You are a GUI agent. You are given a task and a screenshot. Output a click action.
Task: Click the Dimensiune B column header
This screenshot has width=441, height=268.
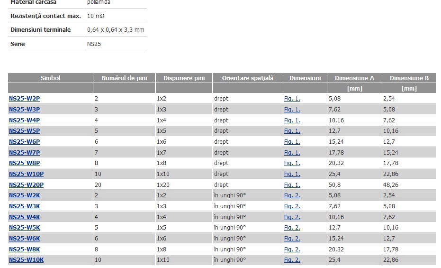click(409, 78)
